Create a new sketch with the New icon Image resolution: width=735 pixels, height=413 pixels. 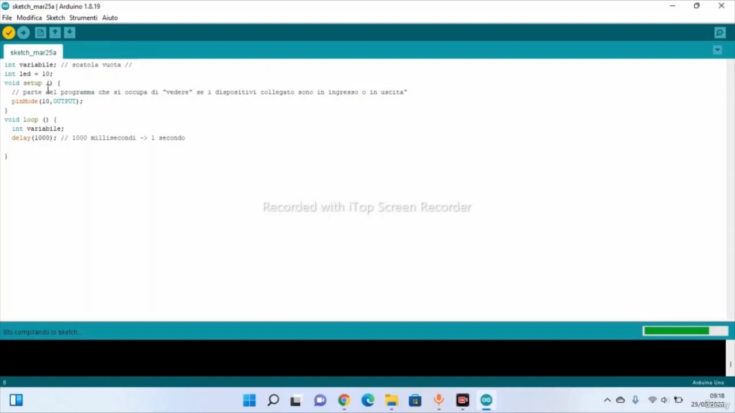pyautogui.click(x=40, y=33)
